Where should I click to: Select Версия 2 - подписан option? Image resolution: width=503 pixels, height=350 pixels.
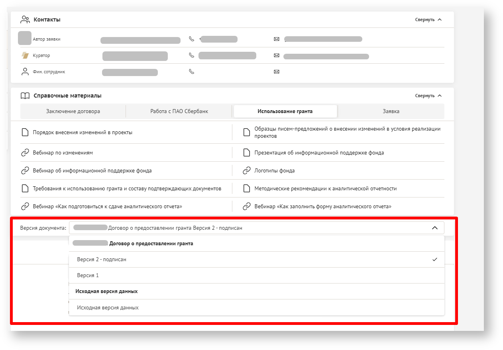[102, 260]
